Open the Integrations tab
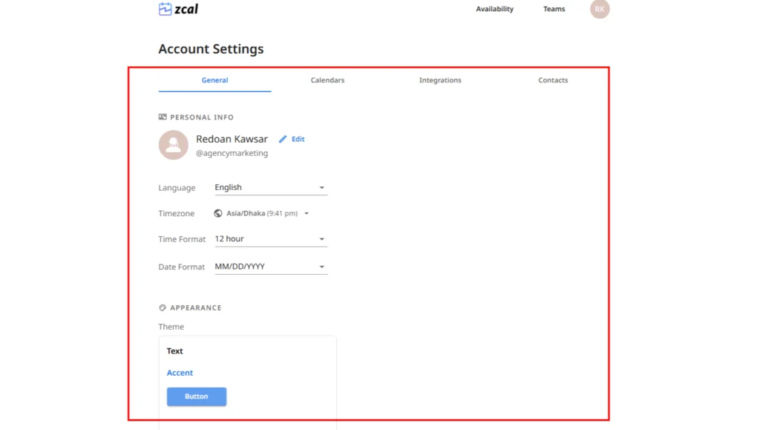The height and width of the screenshot is (430, 760). click(x=440, y=80)
